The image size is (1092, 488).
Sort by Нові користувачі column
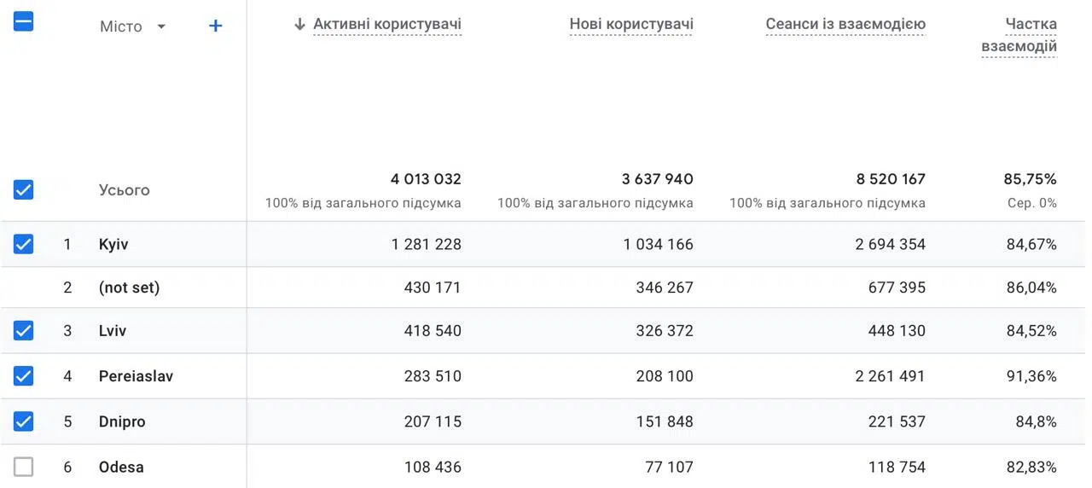click(631, 25)
